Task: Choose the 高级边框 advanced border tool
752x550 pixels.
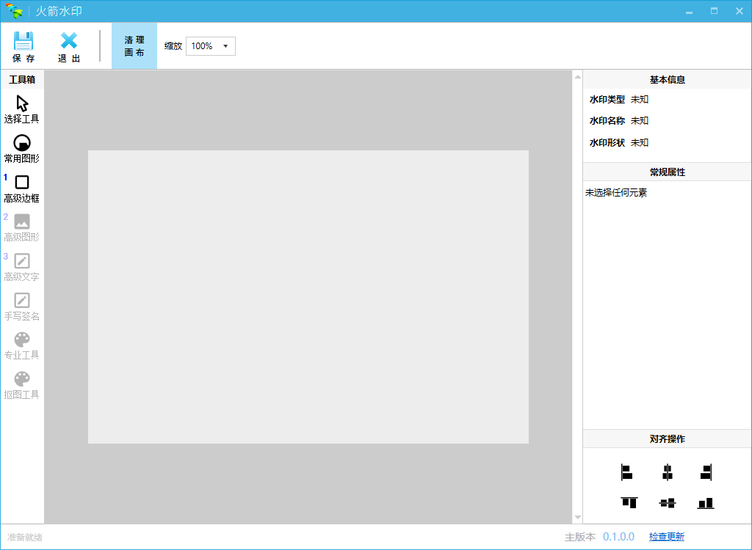Action: (x=22, y=188)
